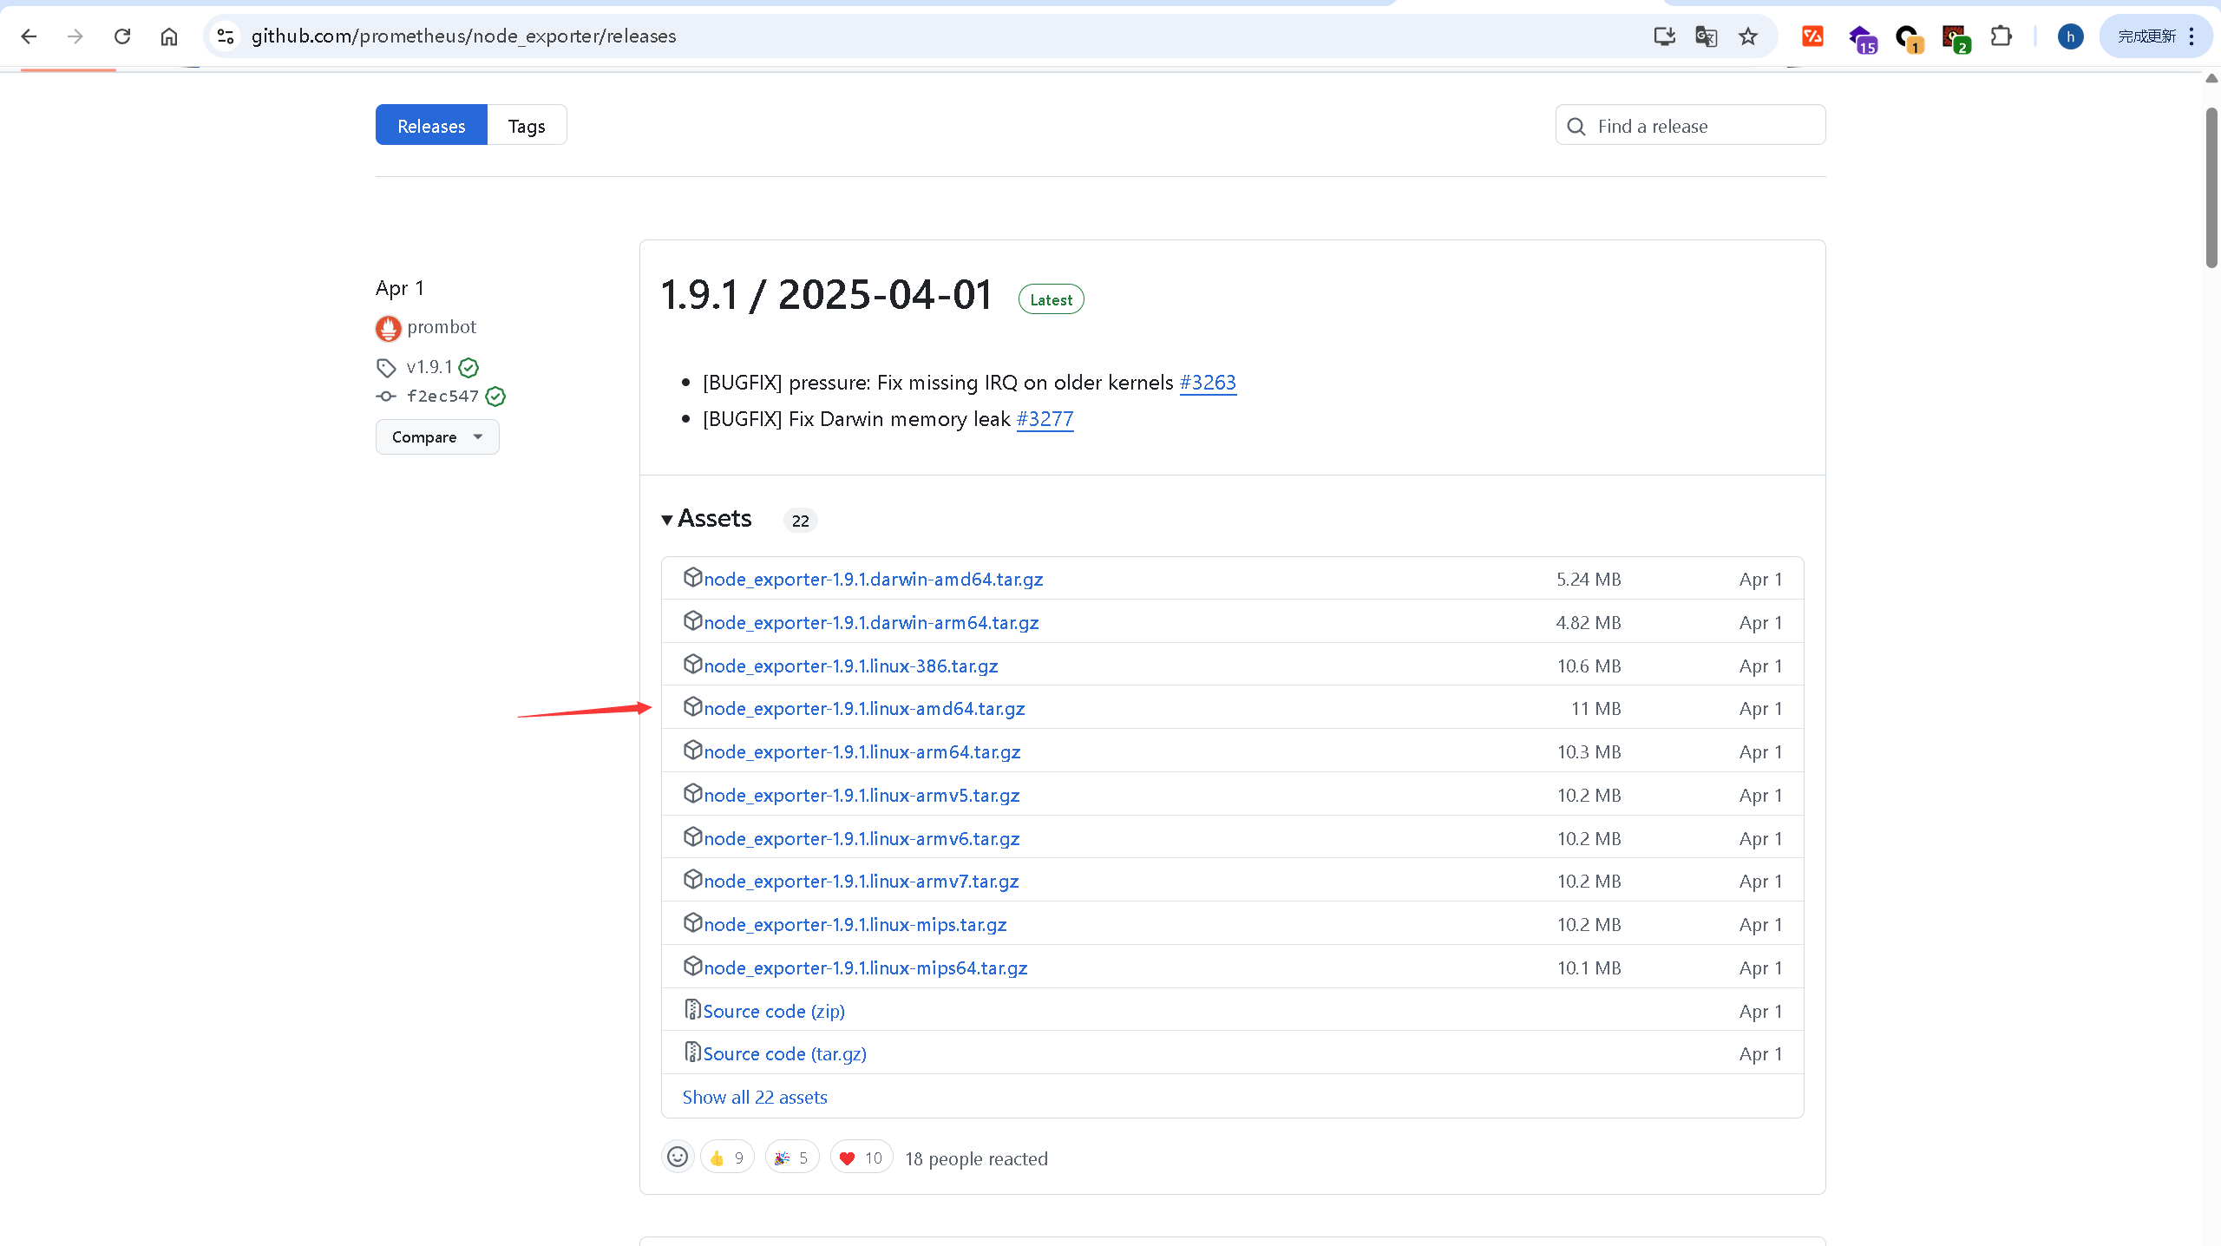Open the browser home page
Viewport: 2221px width, 1246px height.
(x=169, y=36)
